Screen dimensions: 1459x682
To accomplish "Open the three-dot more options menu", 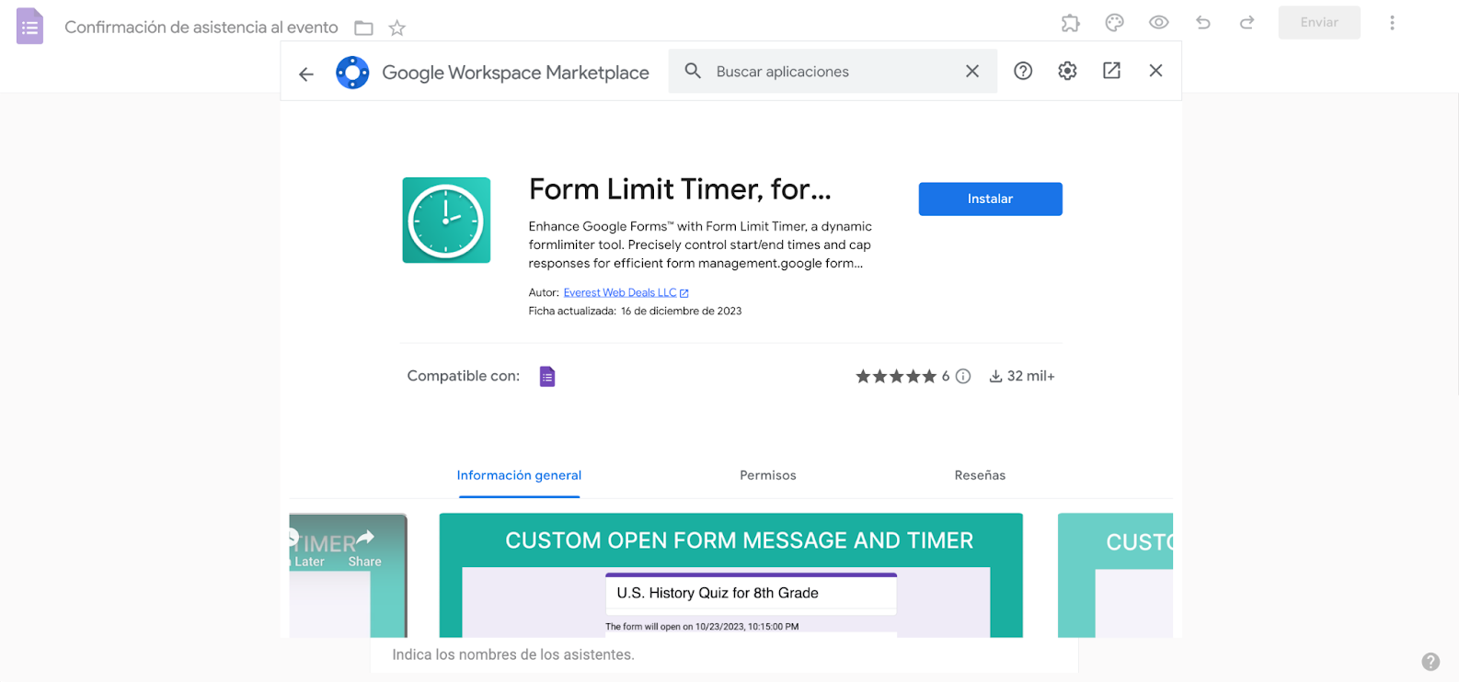I will tap(1392, 23).
